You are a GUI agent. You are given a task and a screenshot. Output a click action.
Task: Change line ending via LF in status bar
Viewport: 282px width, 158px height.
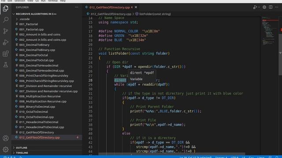click(243, 157)
